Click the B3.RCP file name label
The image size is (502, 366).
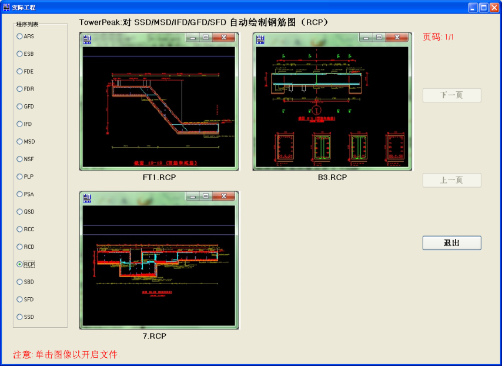pyautogui.click(x=332, y=177)
